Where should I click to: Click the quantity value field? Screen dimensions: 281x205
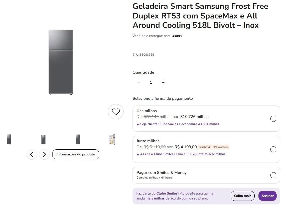coord(151,83)
